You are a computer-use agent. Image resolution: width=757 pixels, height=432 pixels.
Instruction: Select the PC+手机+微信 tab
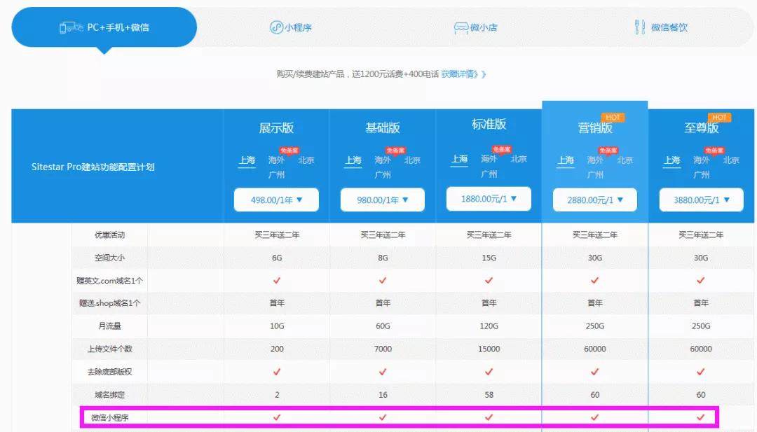tap(104, 27)
